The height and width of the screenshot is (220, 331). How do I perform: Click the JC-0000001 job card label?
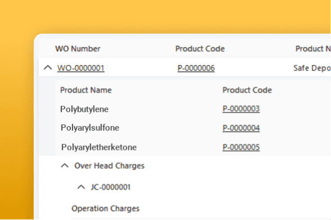pos(110,187)
